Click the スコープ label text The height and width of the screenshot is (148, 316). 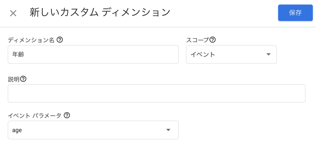[x=198, y=40]
